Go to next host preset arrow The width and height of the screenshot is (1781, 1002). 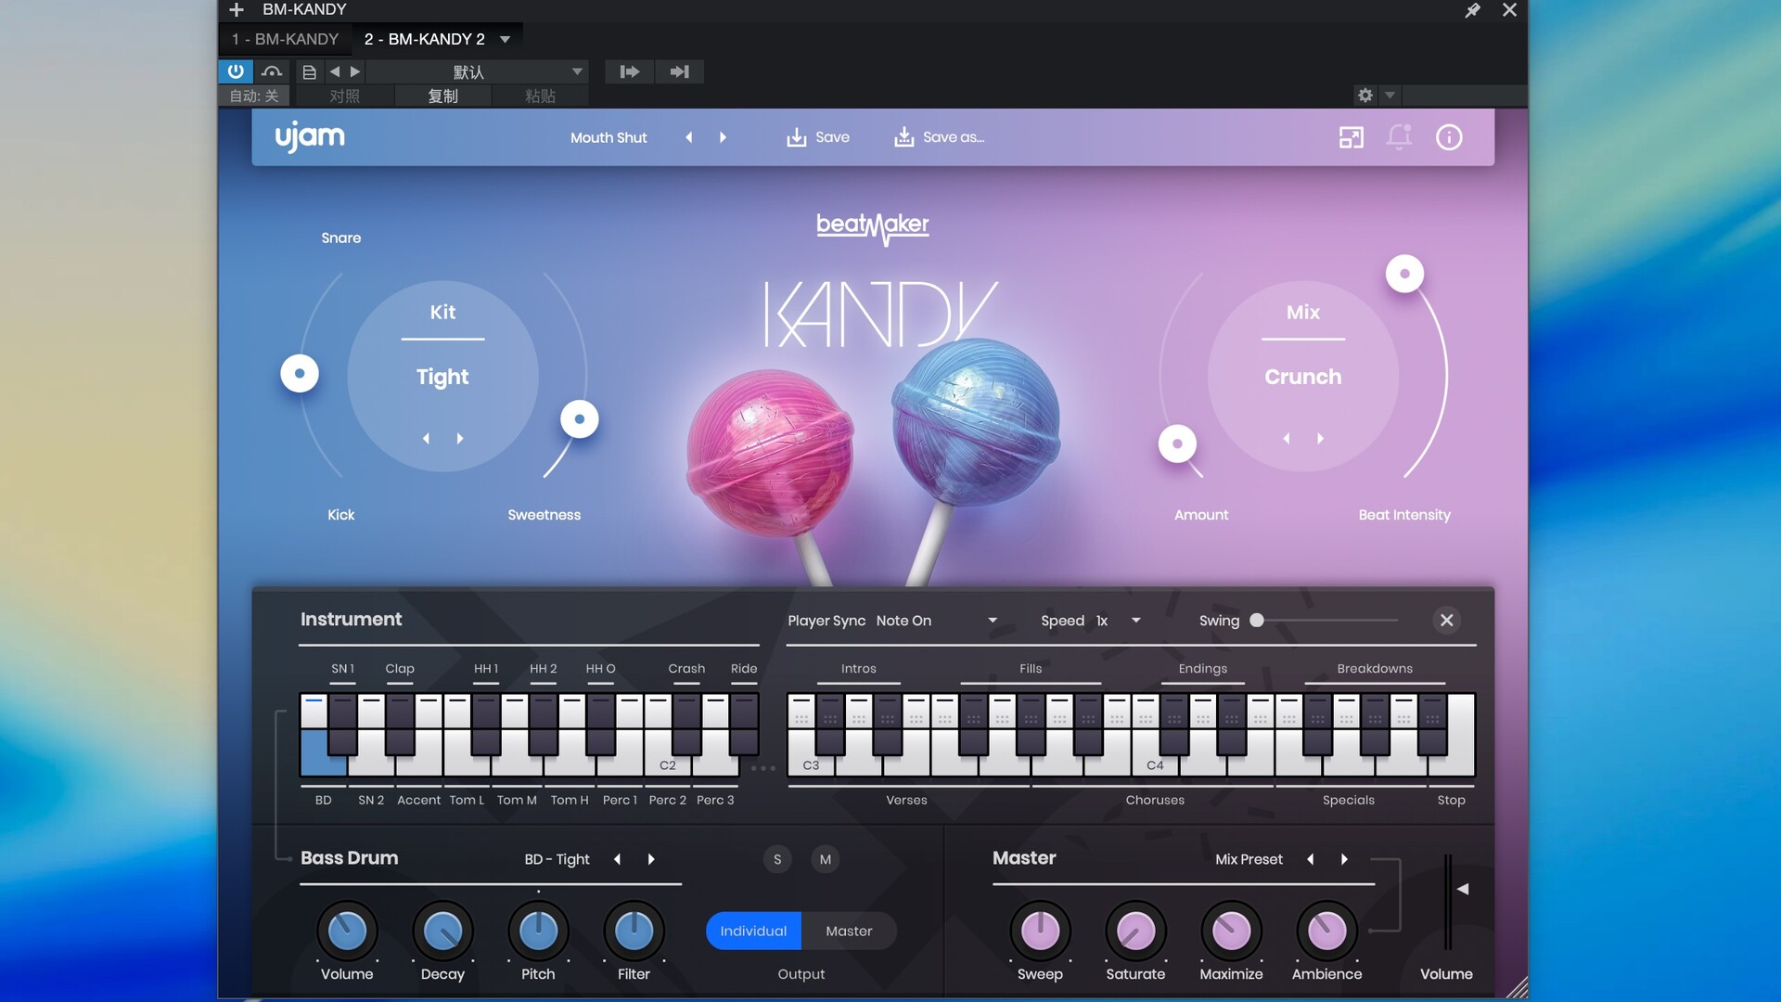click(x=355, y=71)
